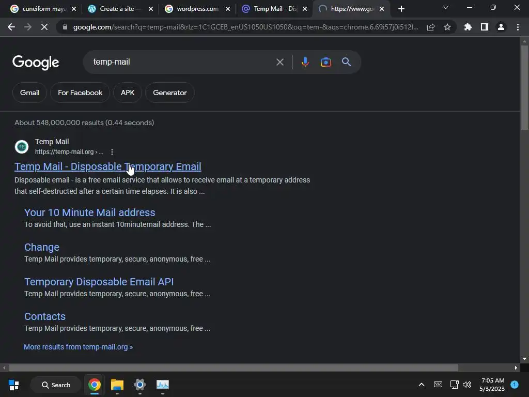Viewport: 529px width, 397px height.
Task: Open the performance monitor taskbar app
Action: coord(163,385)
